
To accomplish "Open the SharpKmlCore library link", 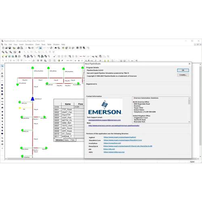I will click(x=123, y=140).
